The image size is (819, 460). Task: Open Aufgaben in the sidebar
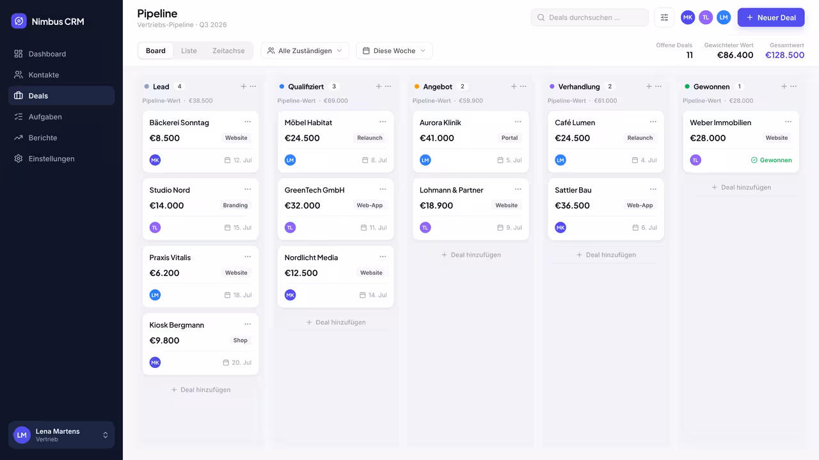click(61, 117)
